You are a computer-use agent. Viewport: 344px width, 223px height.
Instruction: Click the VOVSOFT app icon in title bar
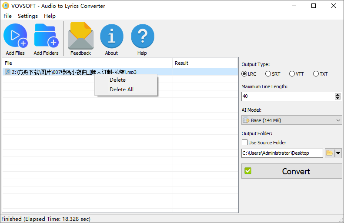point(6,6)
